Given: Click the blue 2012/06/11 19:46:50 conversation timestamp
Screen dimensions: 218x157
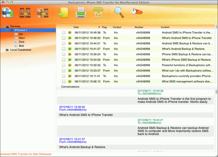Looking at the screenshot, I should [x=72, y=107].
